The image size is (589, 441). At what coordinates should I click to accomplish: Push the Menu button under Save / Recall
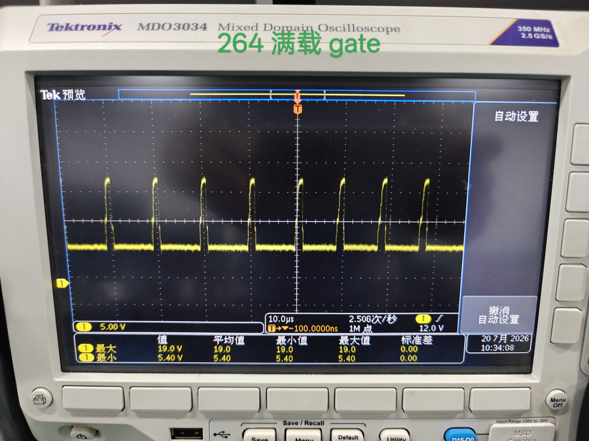(x=304, y=436)
